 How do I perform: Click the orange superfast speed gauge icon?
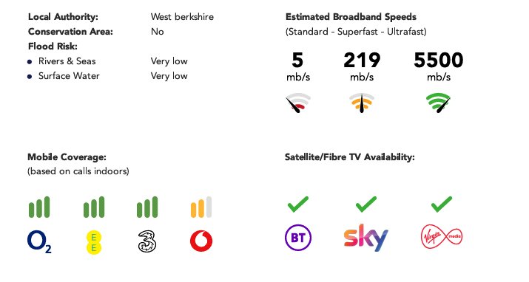362,103
